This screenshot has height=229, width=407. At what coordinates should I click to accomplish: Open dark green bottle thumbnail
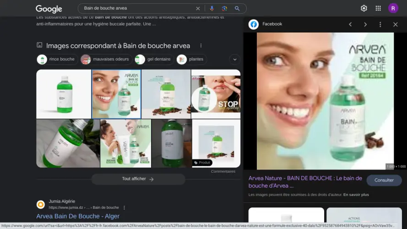172,143
